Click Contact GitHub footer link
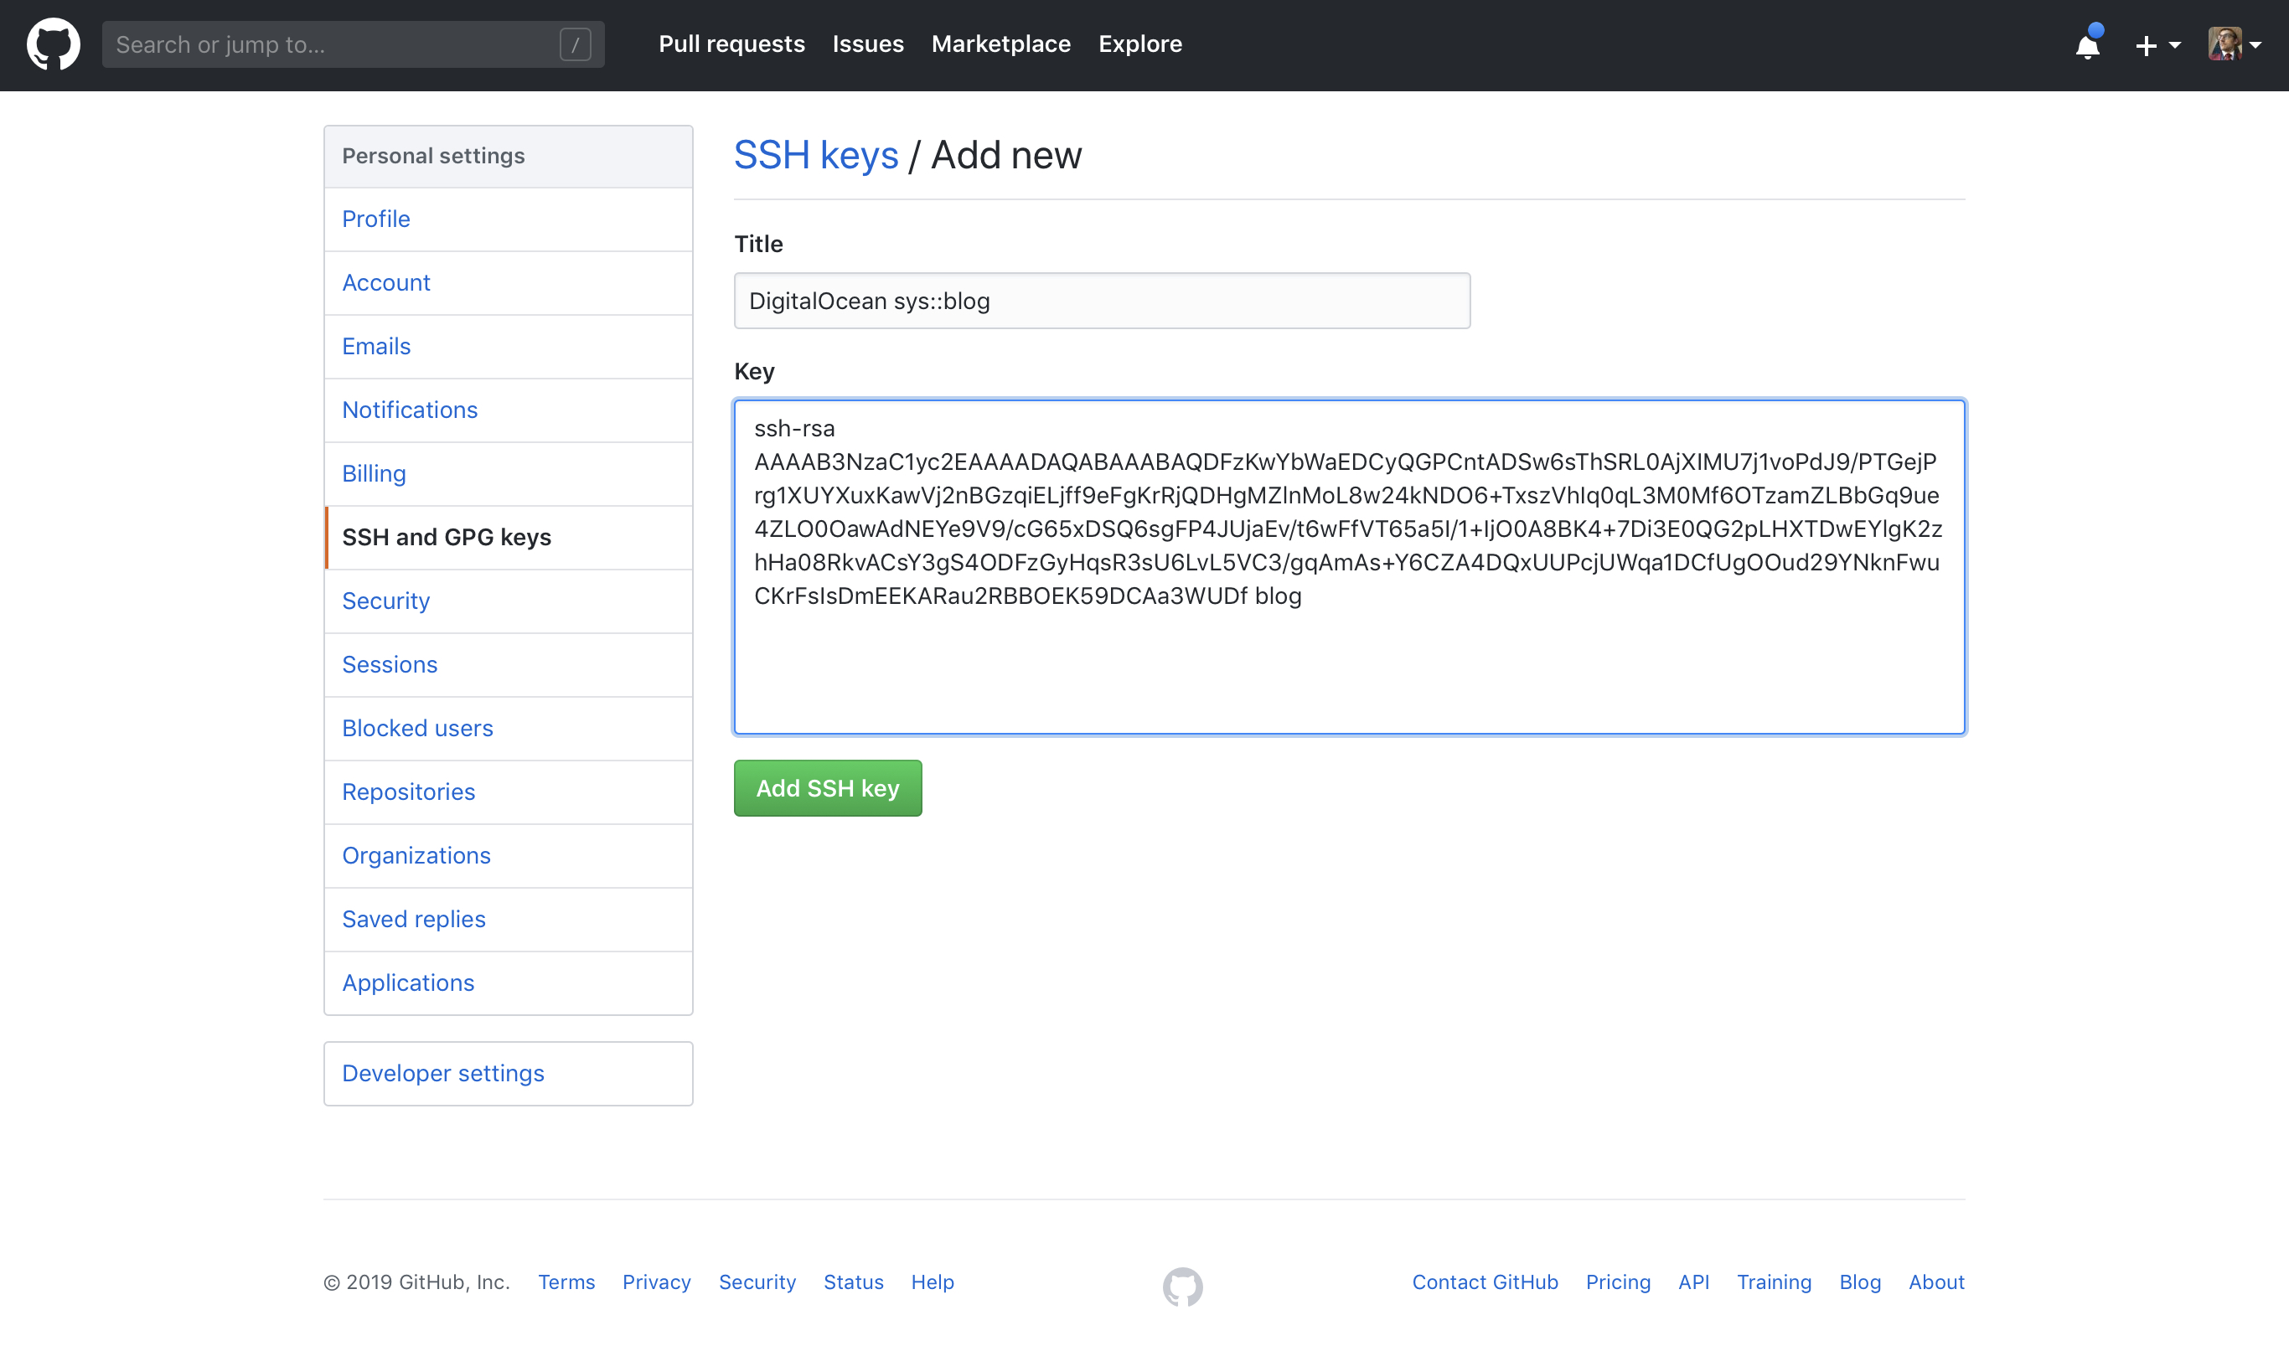This screenshot has width=2289, height=1346. tap(1484, 1282)
